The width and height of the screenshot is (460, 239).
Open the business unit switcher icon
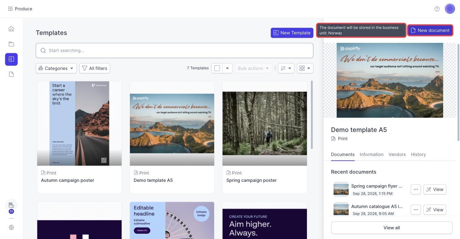coord(11,205)
